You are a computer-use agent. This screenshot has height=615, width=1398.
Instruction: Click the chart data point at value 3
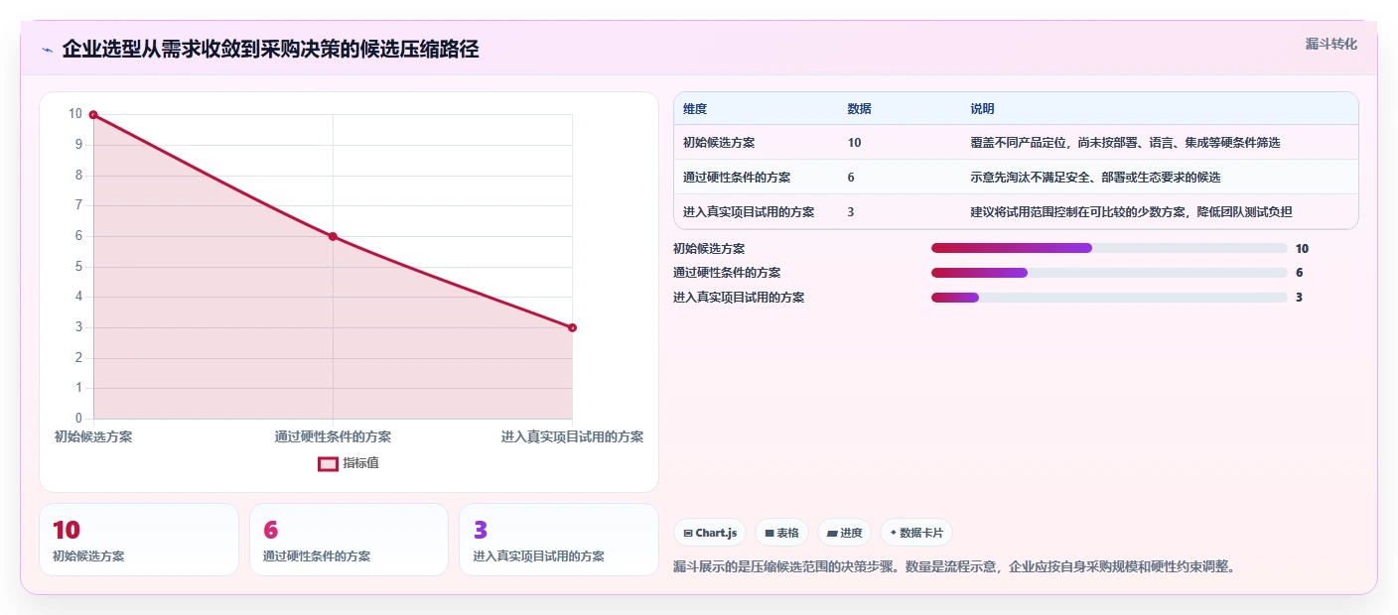click(x=572, y=327)
